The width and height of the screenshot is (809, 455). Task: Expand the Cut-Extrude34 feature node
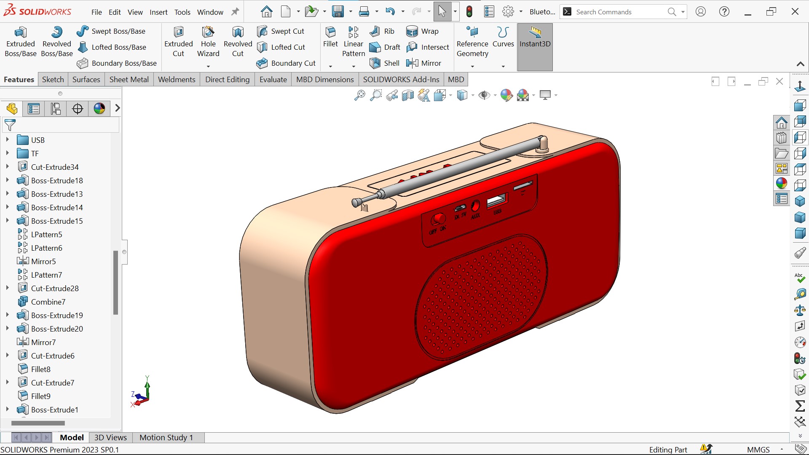[7, 166]
